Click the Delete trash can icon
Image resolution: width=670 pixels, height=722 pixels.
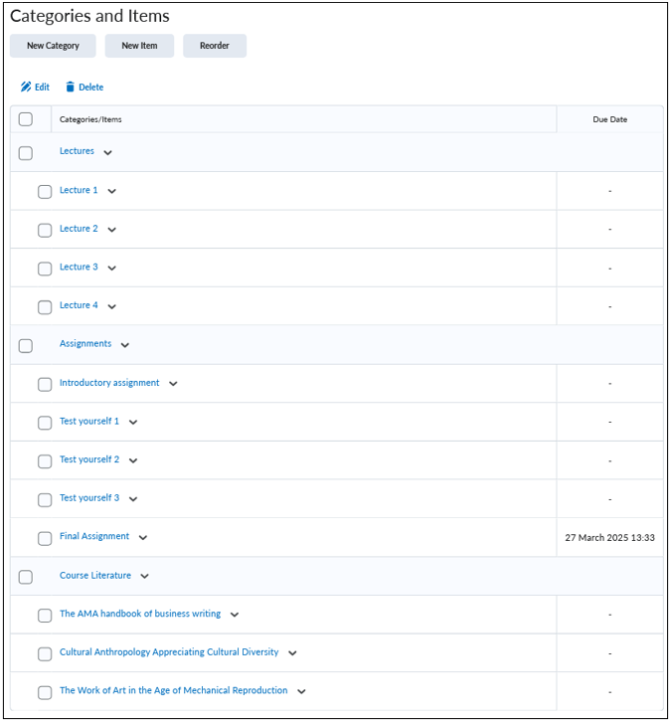(x=70, y=87)
